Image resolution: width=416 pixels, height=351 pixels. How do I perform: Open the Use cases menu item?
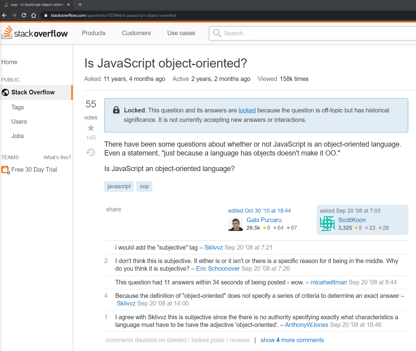pyautogui.click(x=181, y=33)
